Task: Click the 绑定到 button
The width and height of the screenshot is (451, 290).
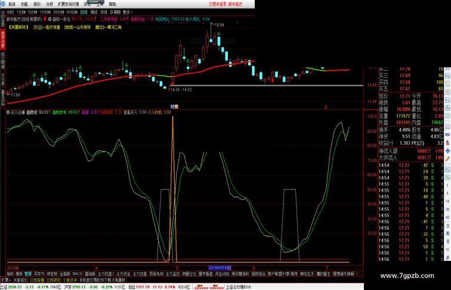Action: (52, 274)
